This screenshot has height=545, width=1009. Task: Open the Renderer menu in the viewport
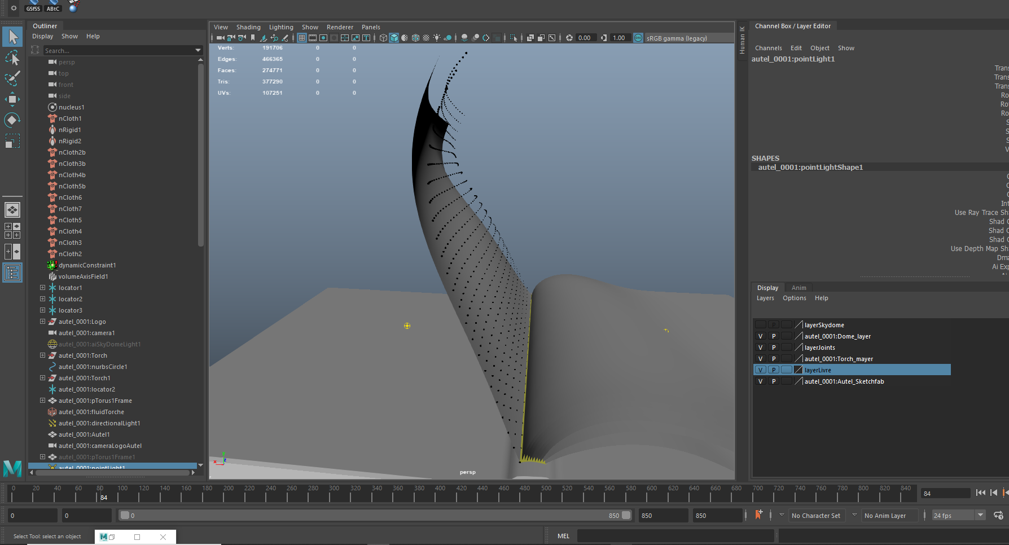point(340,27)
